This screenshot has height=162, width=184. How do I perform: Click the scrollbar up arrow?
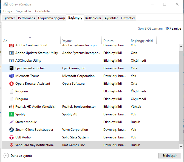pos(181,47)
